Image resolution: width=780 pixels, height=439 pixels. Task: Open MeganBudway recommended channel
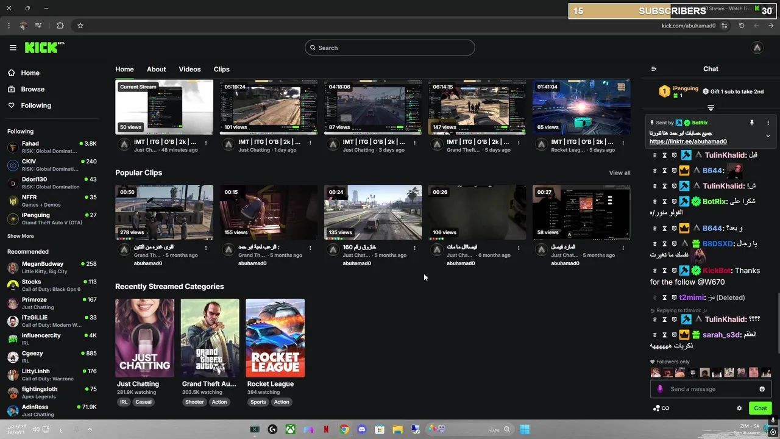(52, 267)
